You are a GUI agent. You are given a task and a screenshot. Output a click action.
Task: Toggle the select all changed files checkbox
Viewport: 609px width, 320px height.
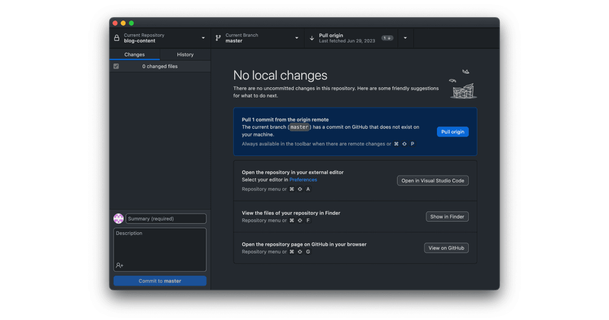[116, 67]
